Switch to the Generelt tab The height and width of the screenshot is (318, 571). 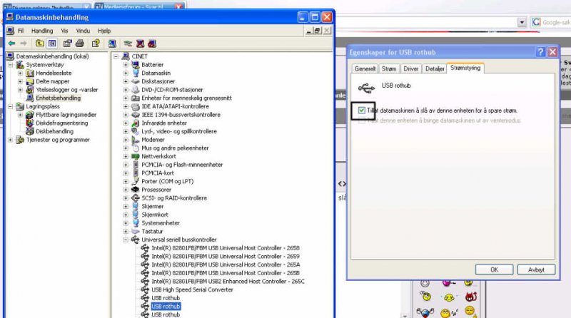(365, 68)
